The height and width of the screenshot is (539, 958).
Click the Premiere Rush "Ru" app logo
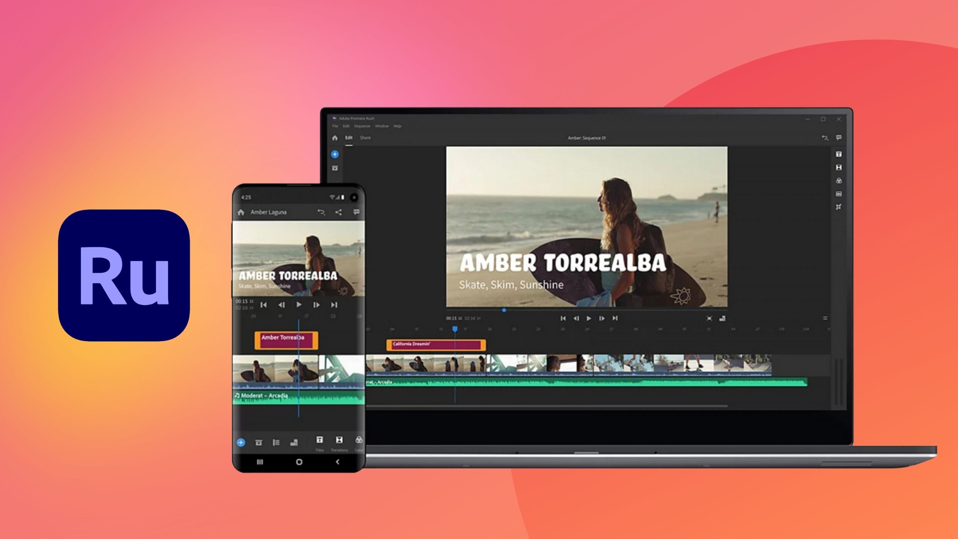(124, 275)
